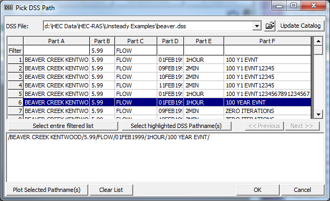Click Select highlighted DSS Pathname(s) button

click(x=176, y=126)
